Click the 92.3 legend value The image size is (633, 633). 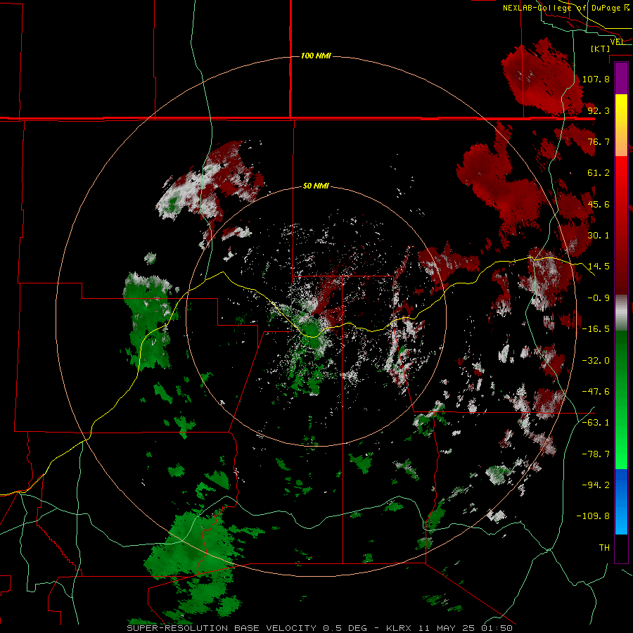tap(599, 110)
